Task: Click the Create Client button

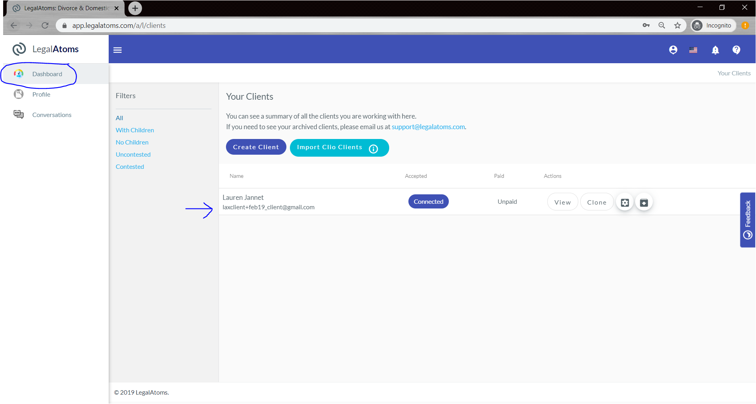Action: (256, 147)
